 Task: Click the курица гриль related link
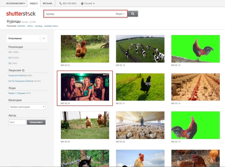(51, 26)
